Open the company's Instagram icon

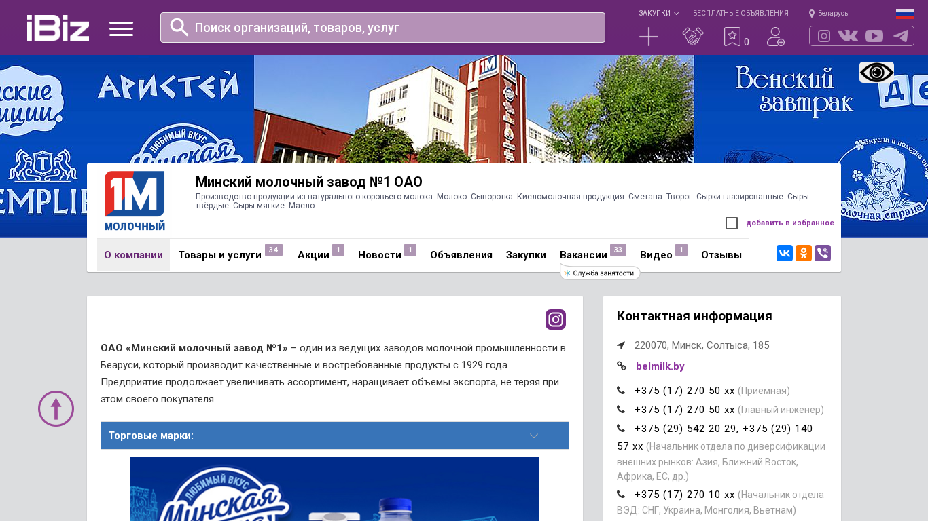coord(556,320)
